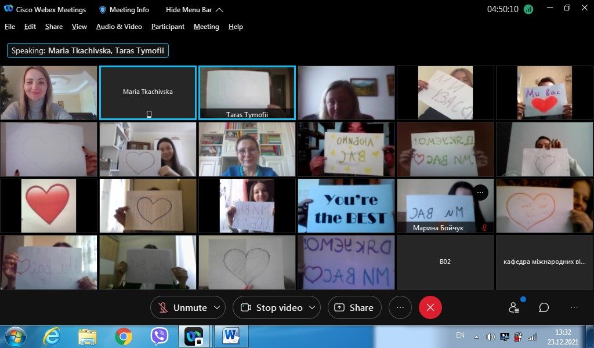The width and height of the screenshot is (594, 348).
Task: Select the "You're the BEST" video thumbnail
Action: 346,206
